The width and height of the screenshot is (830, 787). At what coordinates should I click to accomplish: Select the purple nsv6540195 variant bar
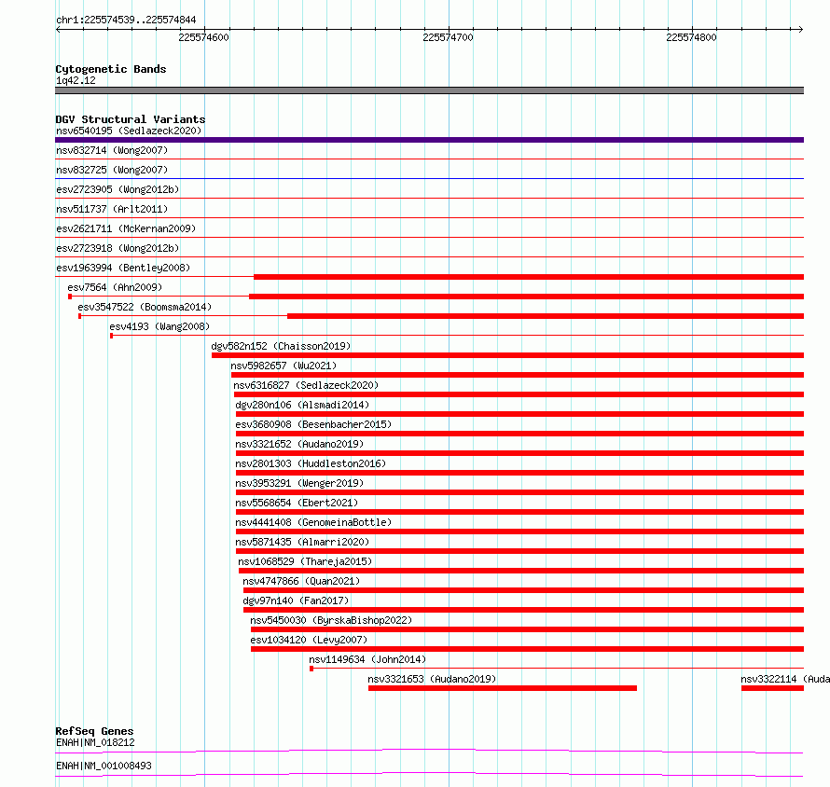point(429,140)
